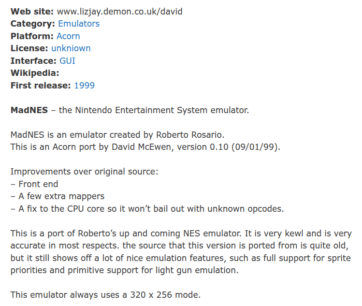Click the bold 'Wikipedia:' label
This screenshot has height=306, width=362.
(35, 73)
